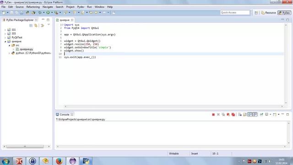Viewport: 293px width, 165px height.
Task: Close the qweqwe editor tab X
Action: (72, 20)
